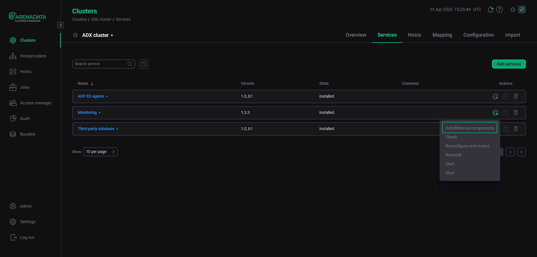Click the date and time display
537x257 pixels.
tap(455, 10)
